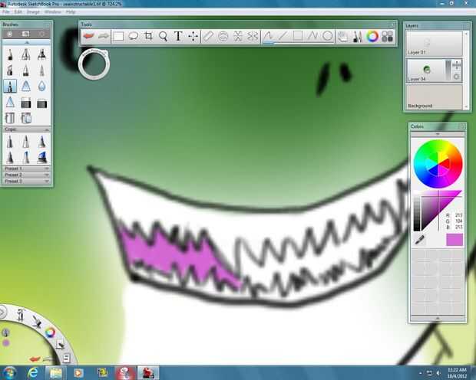Collapse the Colors panel top arrow bar
476x380 pixels.
click(x=438, y=134)
